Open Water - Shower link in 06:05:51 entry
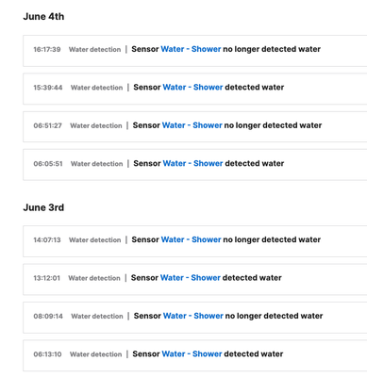 tap(192, 163)
